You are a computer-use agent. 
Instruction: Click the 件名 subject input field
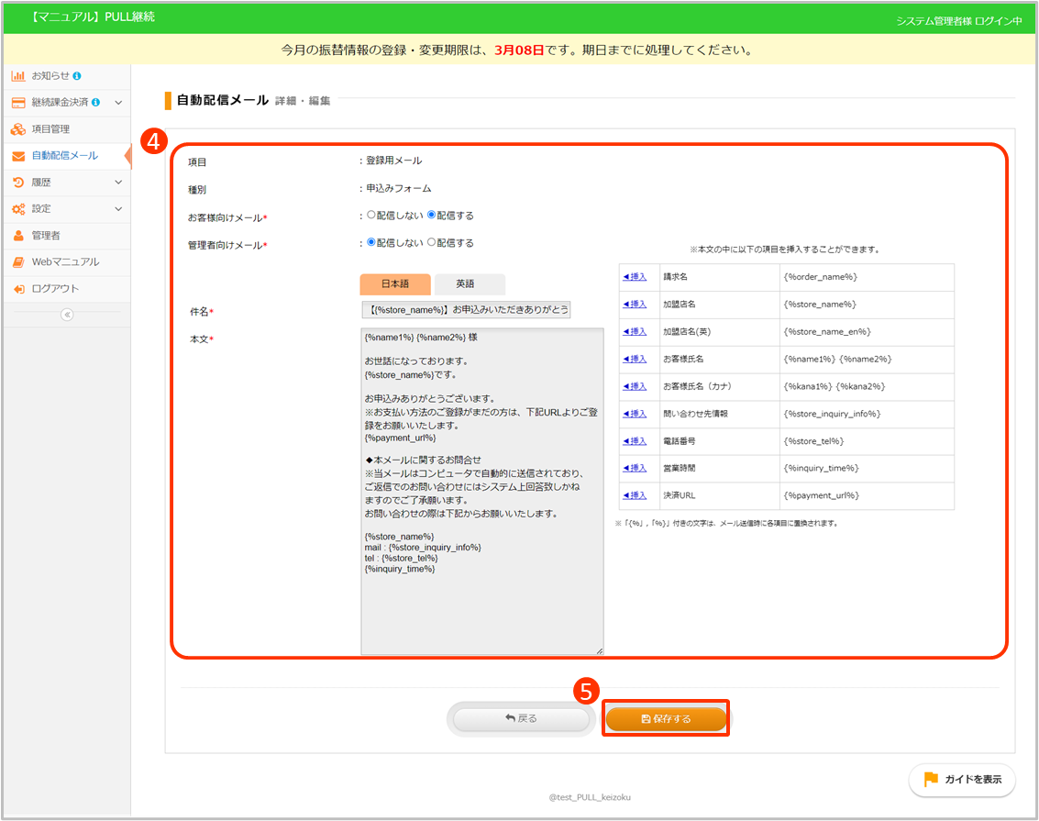(466, 309)
